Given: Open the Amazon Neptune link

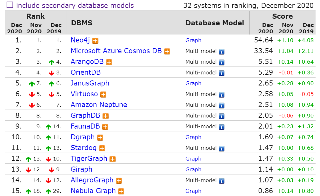Looking at the screenshot, I should 99,105.
